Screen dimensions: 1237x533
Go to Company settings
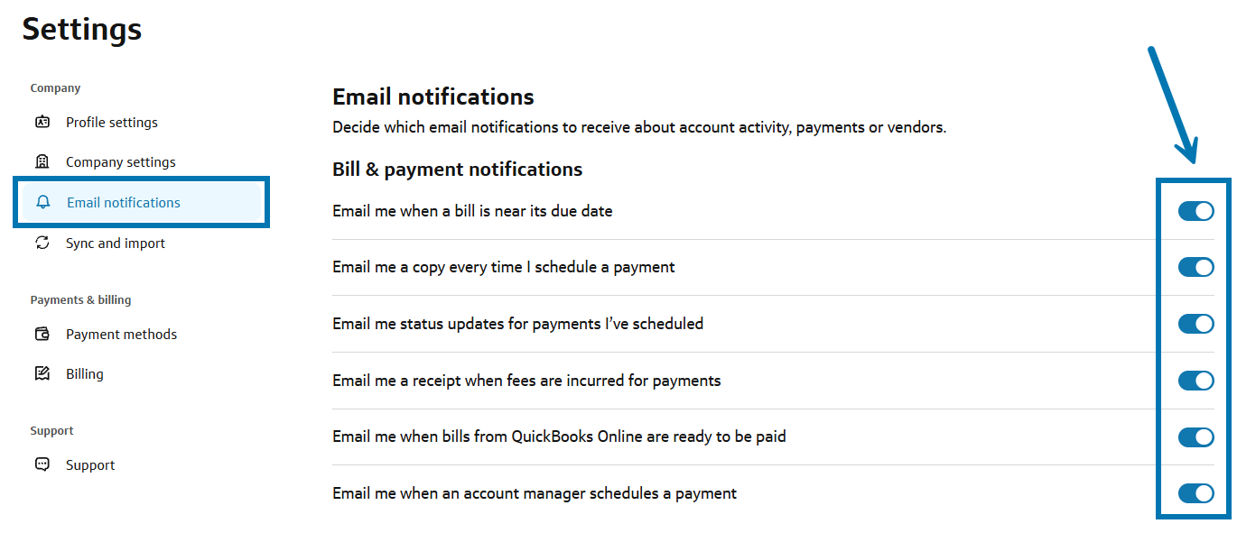pyautogui.click(x=121, y=161)
